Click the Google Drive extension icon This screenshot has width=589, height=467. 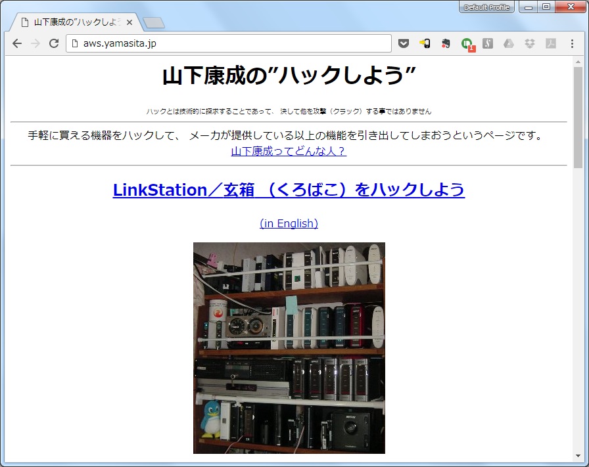coord(509,43)
